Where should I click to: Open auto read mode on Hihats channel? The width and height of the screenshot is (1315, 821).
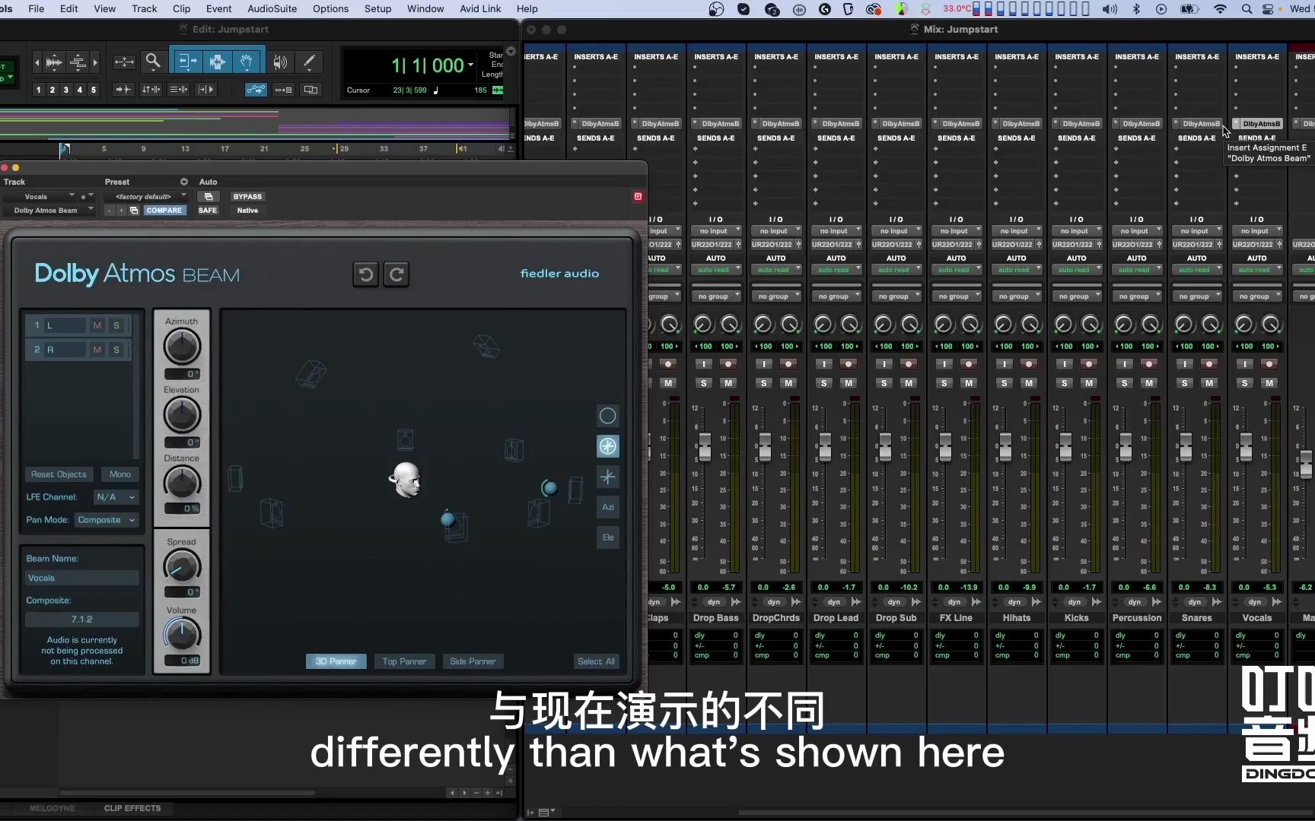click(1018, 270)
